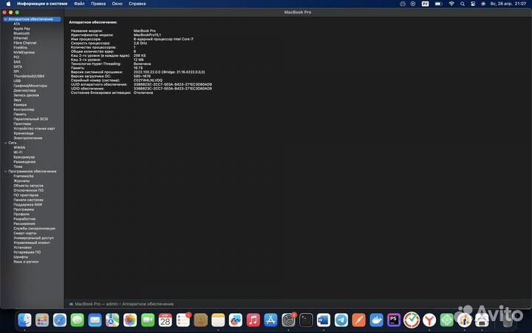Select Apple Pay in the sidebar
The image size is (532, 333).
click(x=21, y=29)
